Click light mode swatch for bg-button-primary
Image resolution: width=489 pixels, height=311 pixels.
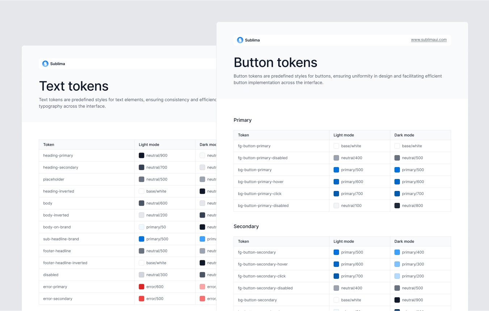pyautogui.click(x=336, y=170)
